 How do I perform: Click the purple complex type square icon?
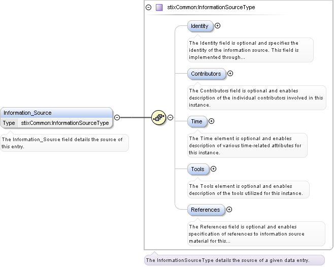tap(159, 8)
